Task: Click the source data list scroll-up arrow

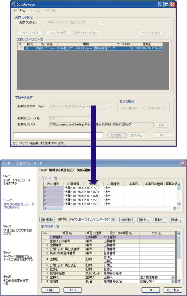Action: click(x=179, y=184)
